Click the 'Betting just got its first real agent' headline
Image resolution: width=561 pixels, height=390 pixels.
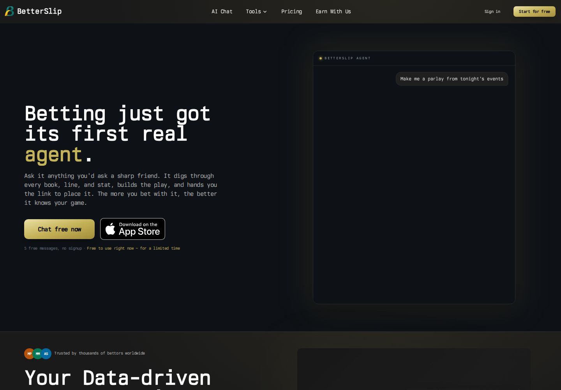118,134
